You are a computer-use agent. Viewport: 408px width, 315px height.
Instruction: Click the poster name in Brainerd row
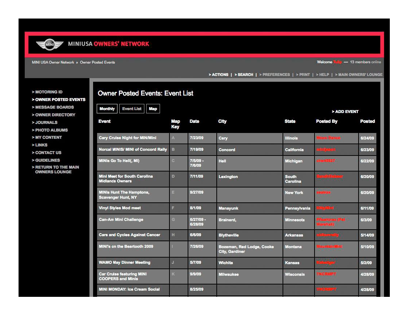[x=331, y=222]
